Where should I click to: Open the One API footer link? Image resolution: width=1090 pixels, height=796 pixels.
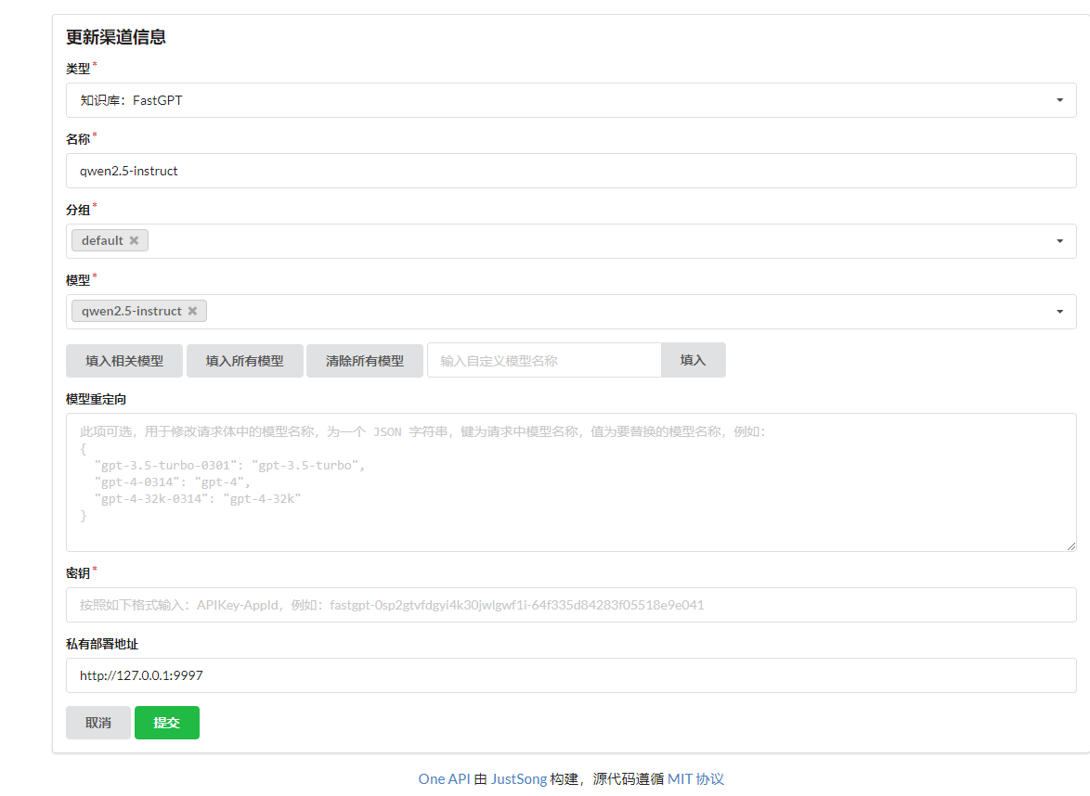444,779
